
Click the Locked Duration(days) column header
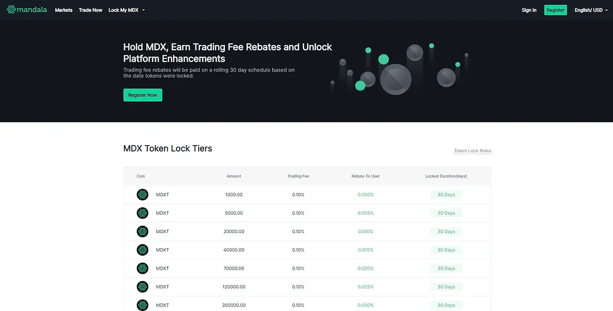[x=446, y=176]
